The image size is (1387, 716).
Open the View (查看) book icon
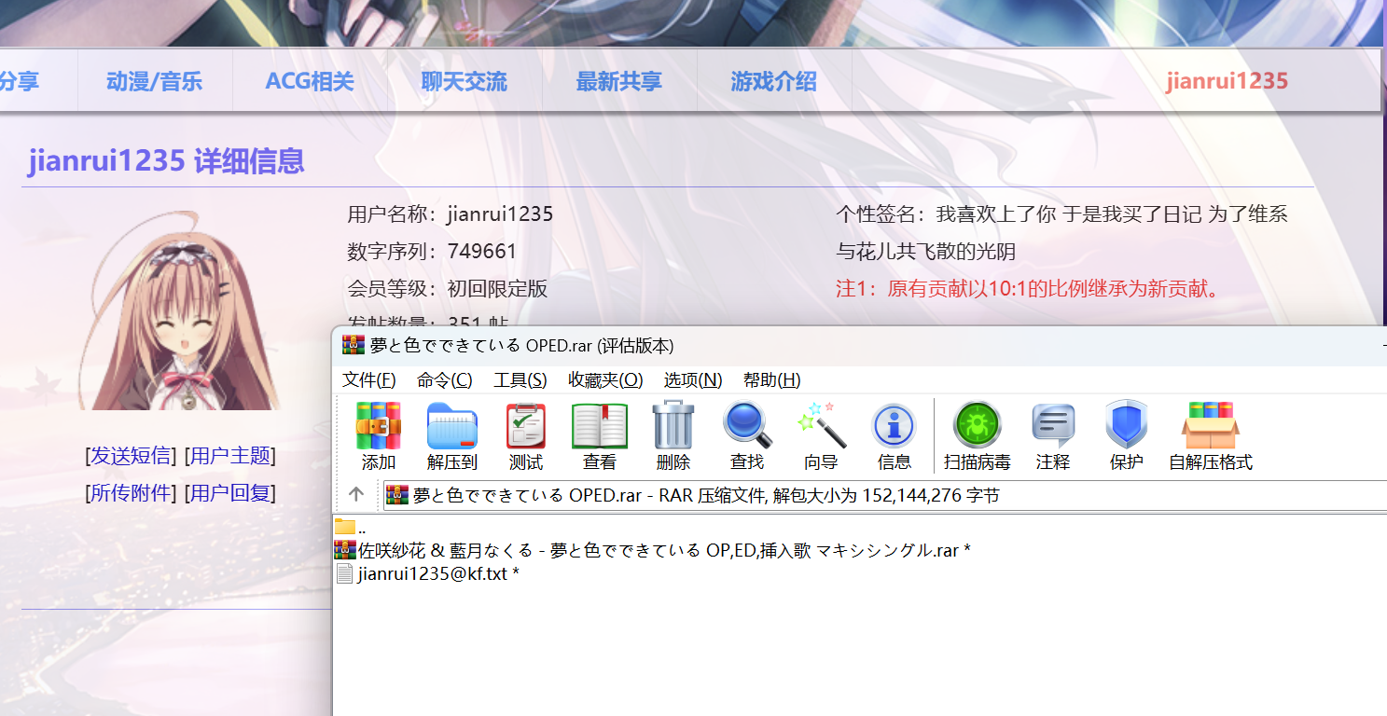(x=599, y=427)
